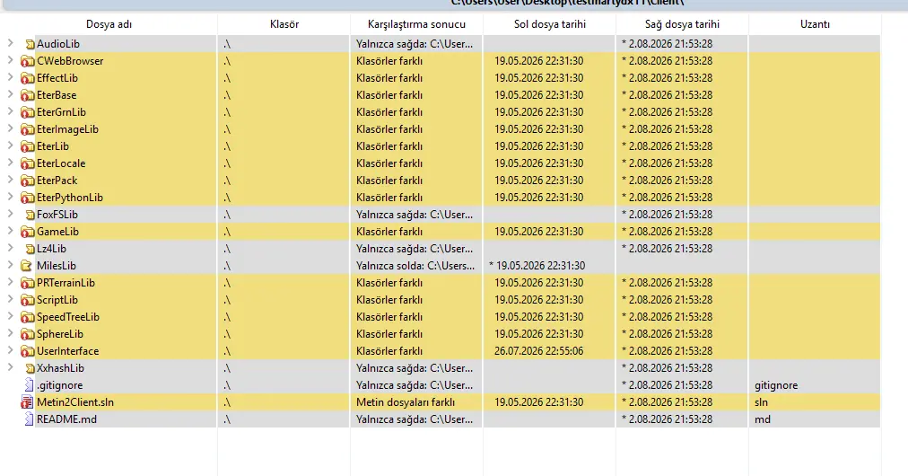Click the .gitignore file icon
The image size is (908, 476).
29,385
